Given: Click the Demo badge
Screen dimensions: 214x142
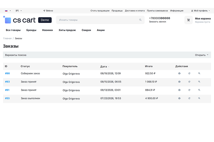Looking at the screenshot, I should click(x=45, y=20).
